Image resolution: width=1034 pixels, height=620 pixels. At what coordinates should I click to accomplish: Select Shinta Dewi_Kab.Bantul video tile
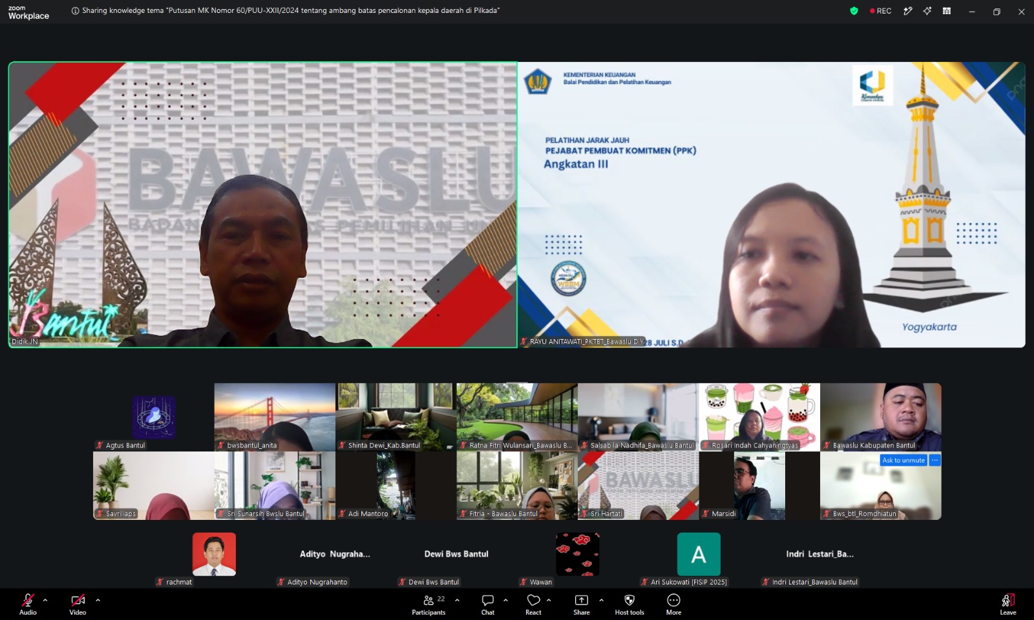pos(396,417)
